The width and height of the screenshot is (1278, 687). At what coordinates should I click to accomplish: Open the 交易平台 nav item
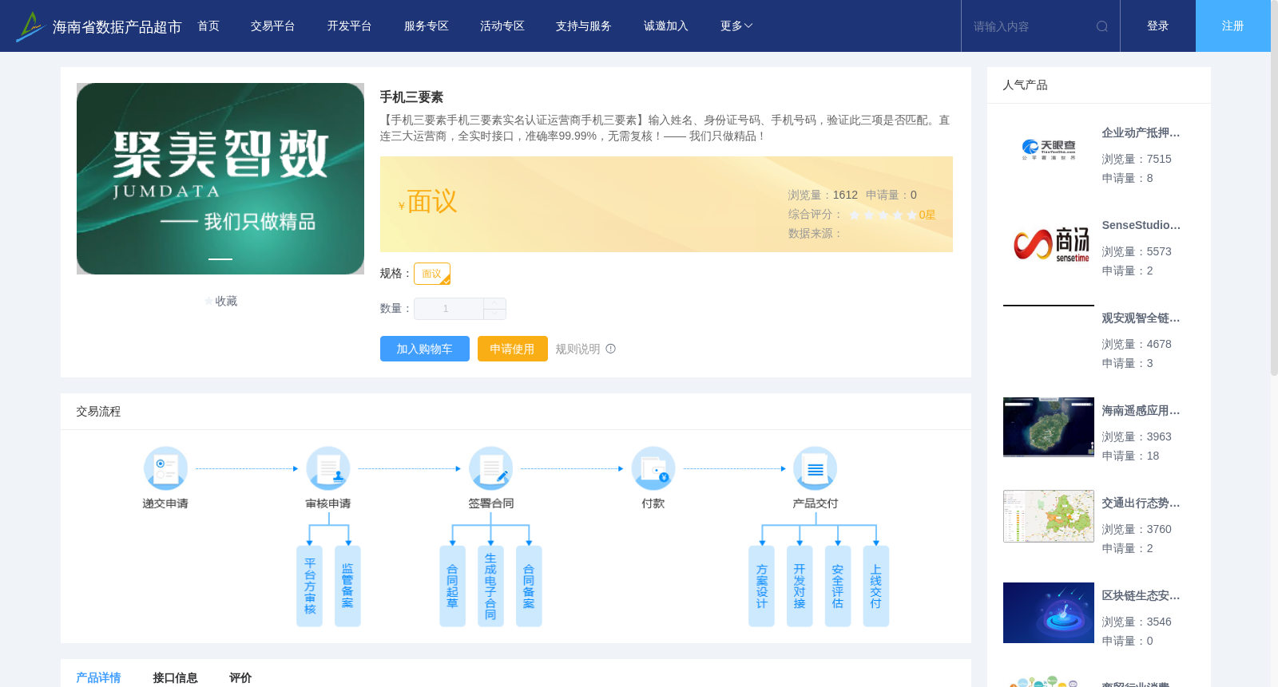point(273,26)
